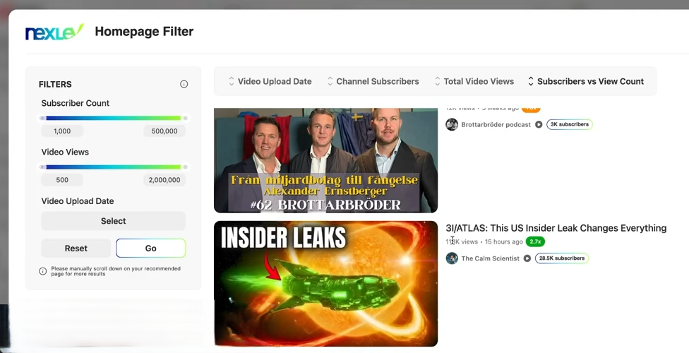The width and height of the screenshot is (689, 353).
Task: Open 3I/ATLAS US Insider Leak video title
Action: point(556,228)
